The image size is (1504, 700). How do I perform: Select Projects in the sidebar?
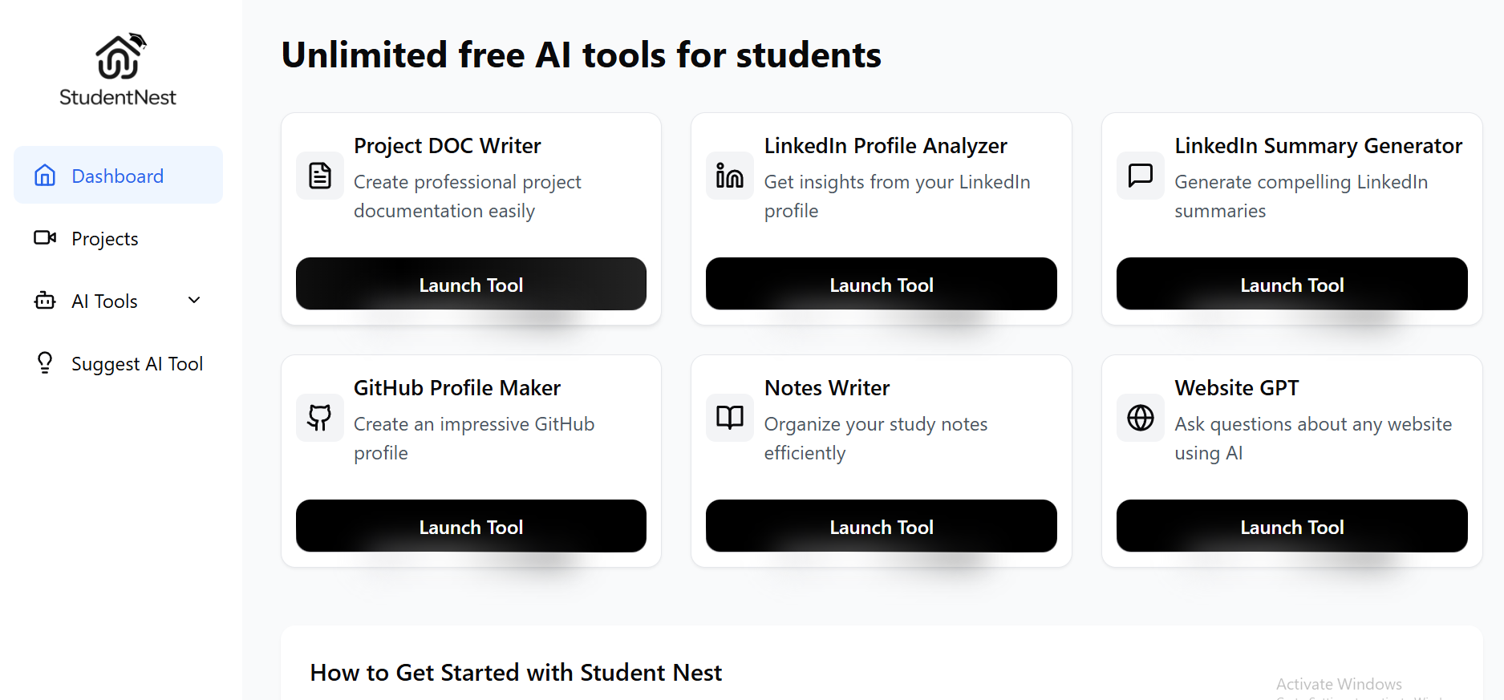tap(105, 237)
